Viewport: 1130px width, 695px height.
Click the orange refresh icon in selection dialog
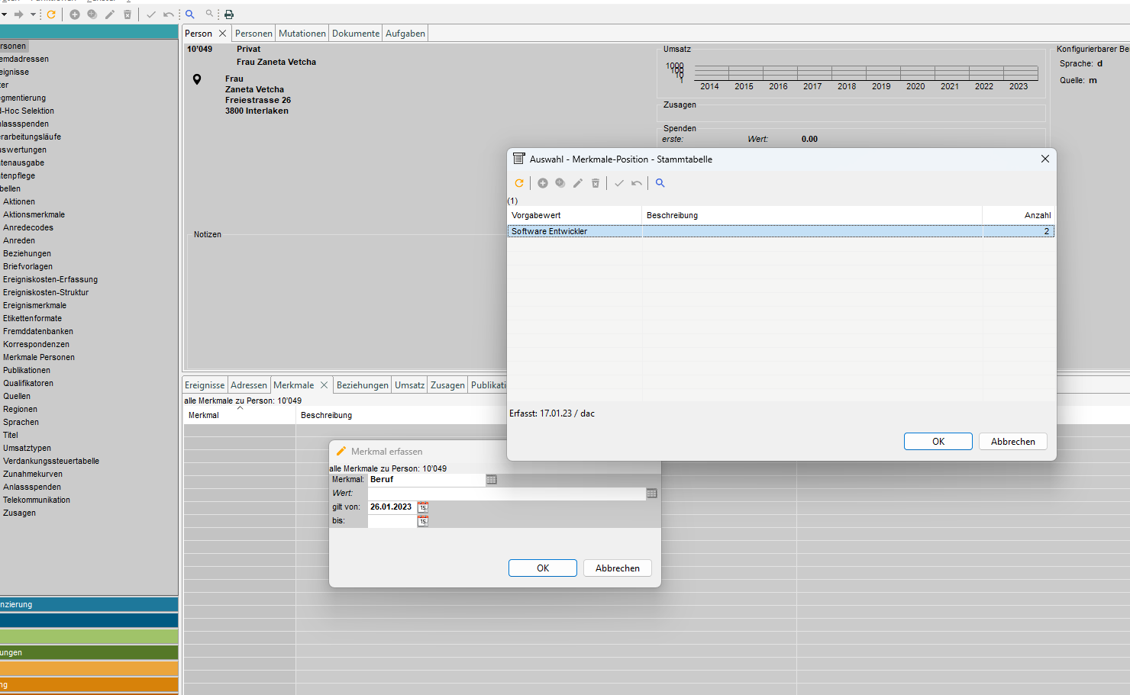pos(519,183)
